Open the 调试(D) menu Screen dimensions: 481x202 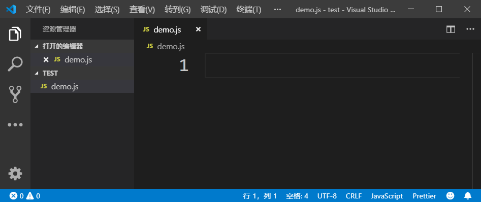[213, 10]
